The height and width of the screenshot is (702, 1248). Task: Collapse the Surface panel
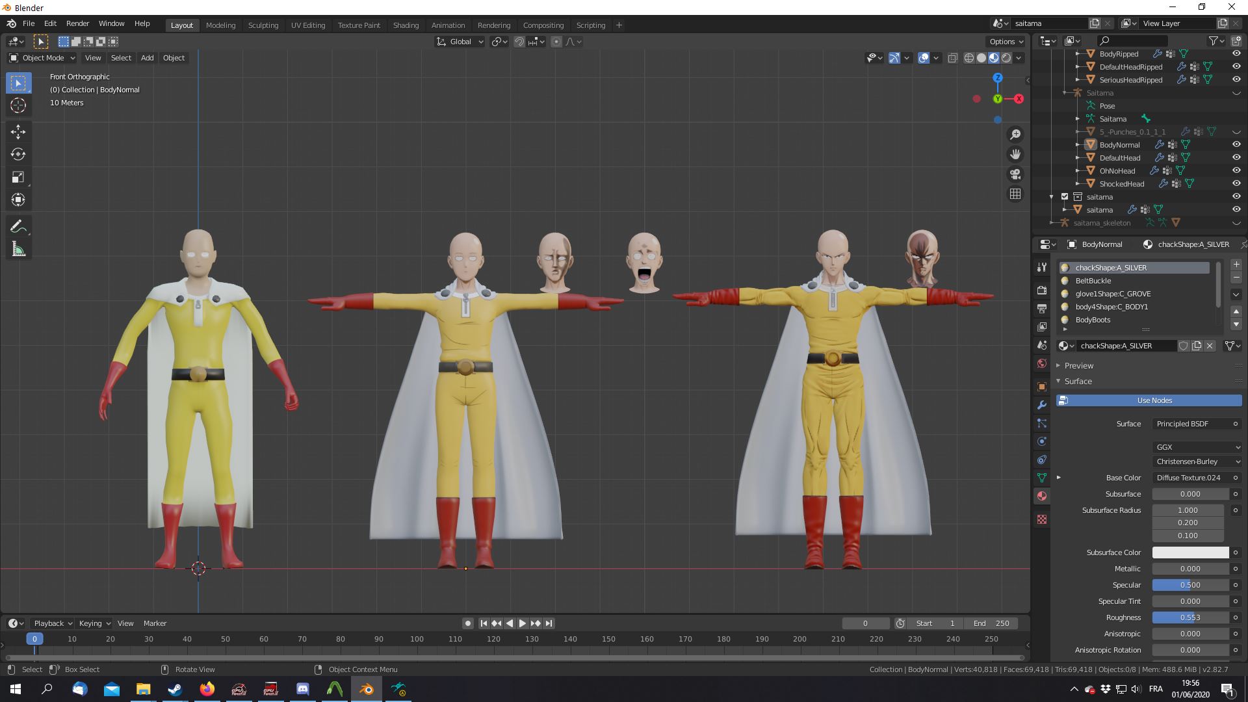[x=1078, y=381]
